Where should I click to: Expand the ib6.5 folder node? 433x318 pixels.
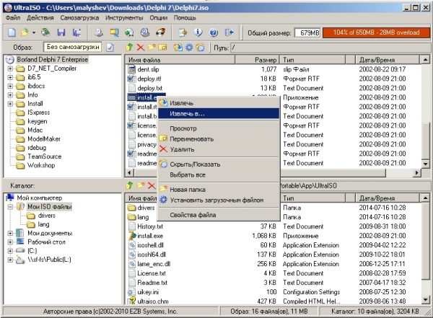click(x=10, y=77)
